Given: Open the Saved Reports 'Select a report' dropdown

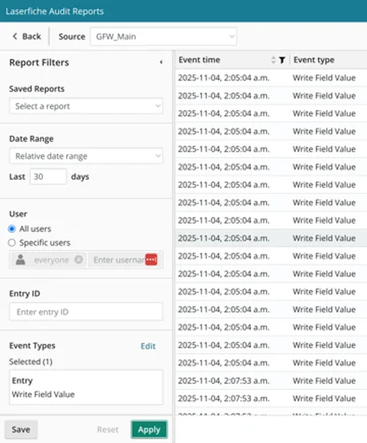Looking at the screenshot, I should [86, 106].
